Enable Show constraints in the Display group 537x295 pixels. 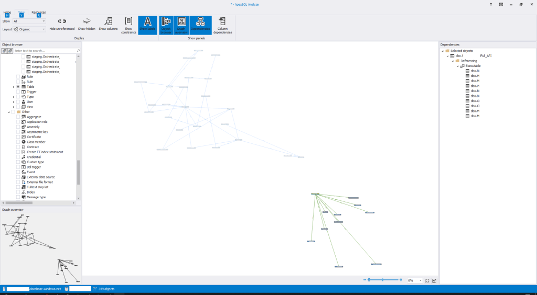point(128,21)
